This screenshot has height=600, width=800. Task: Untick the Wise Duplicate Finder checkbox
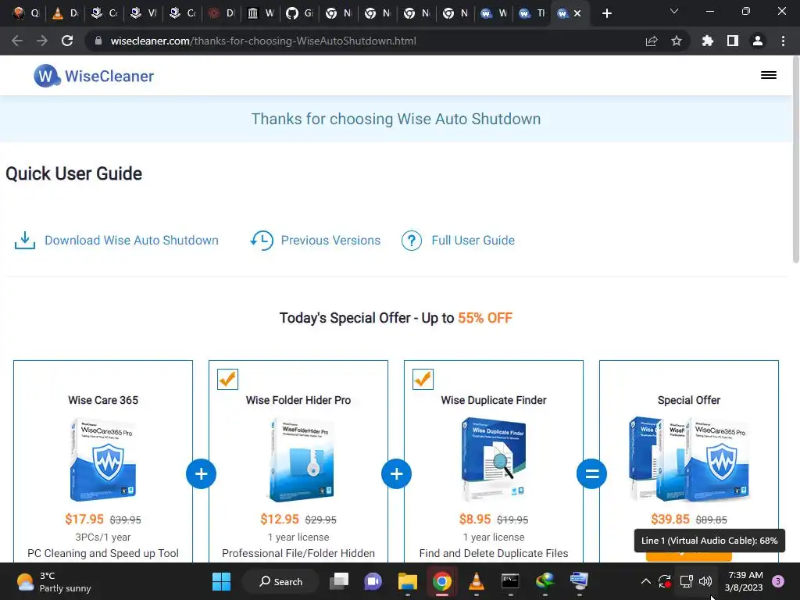(x=423, y=379)
